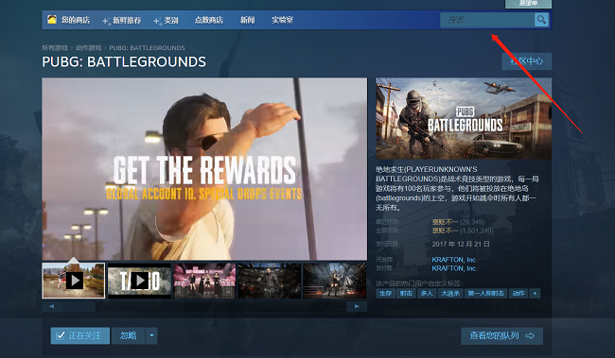
Task: Open 实验室 tab
Action: [282, 20]
